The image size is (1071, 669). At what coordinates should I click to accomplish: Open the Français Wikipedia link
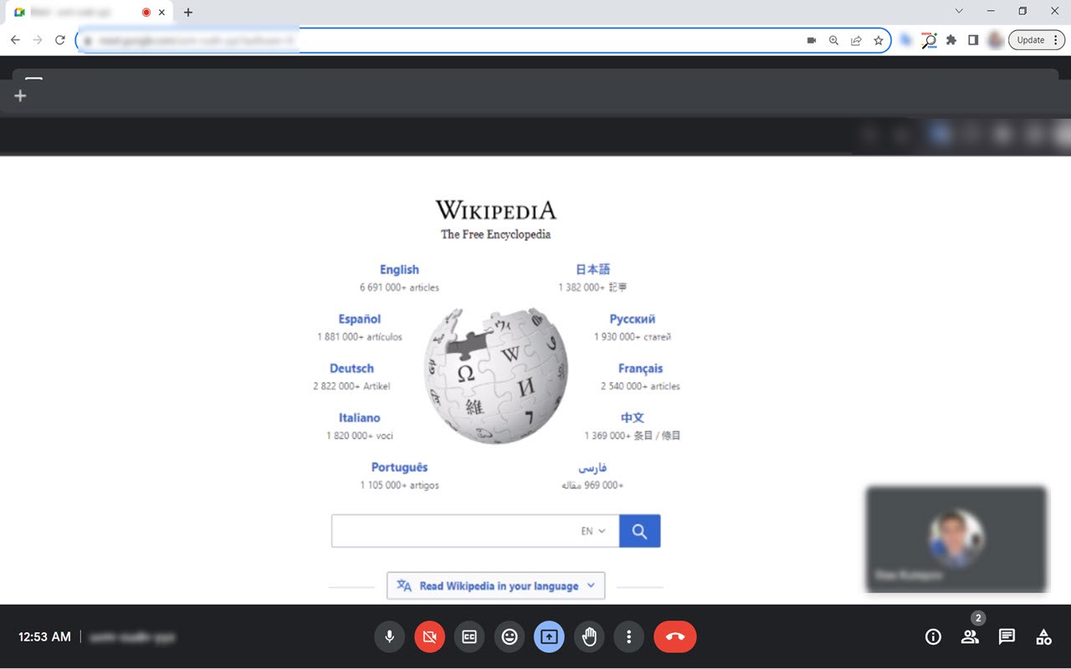[x=640, y=368]
